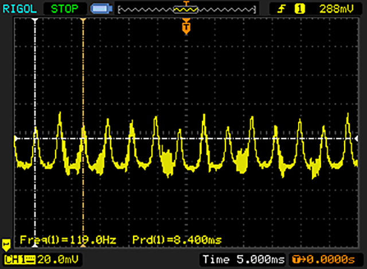Open the Time 5.000ms timebase setting
This screenshot has width=367, height=269.
[243, 259]
